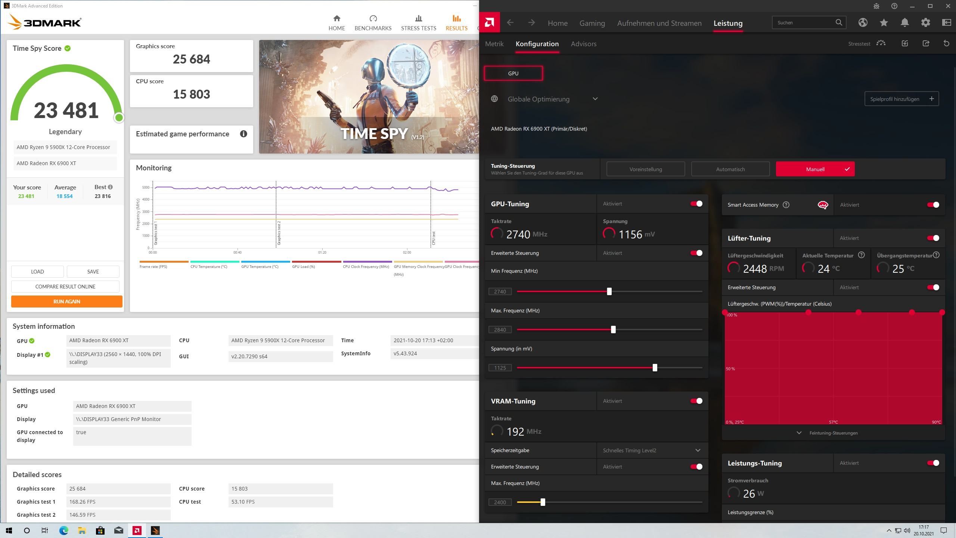The width and height of the screenshot is (956, 538).
Task: Toggle fan Erweiterte Steuerung switch
Action: tap(933, 287)
